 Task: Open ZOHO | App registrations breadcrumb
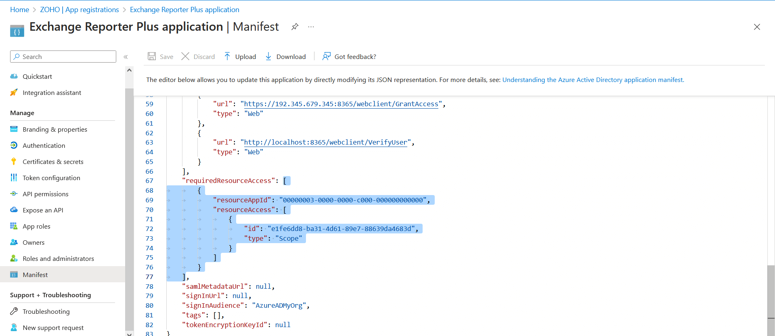pyautogui.click(x=80, y=10)
